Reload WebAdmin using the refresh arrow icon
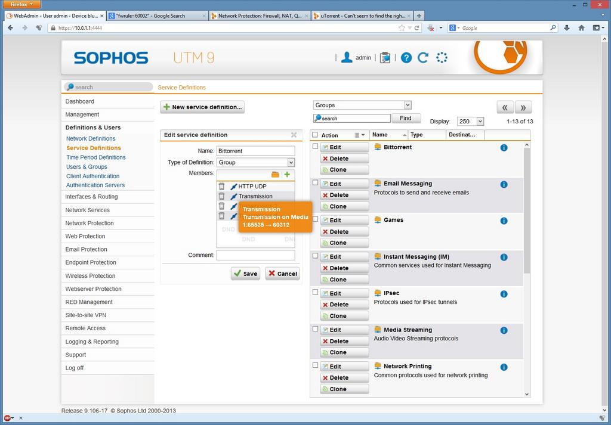Screen dimensions: 611x425 pos(423,58)
